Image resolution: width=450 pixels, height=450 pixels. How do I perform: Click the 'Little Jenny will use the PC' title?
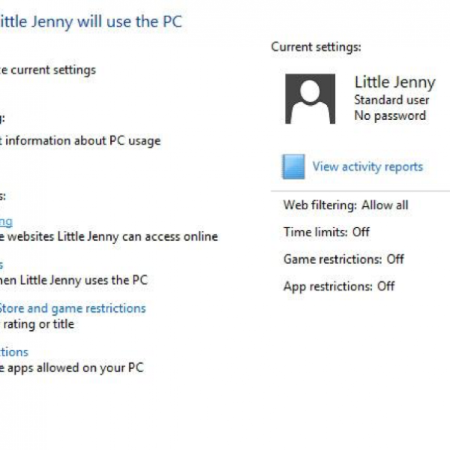tap(90, 21)
